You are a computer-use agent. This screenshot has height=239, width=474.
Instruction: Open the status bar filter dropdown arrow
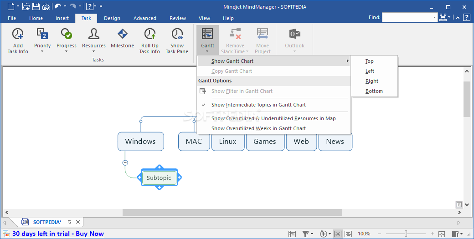coord(312,234)
